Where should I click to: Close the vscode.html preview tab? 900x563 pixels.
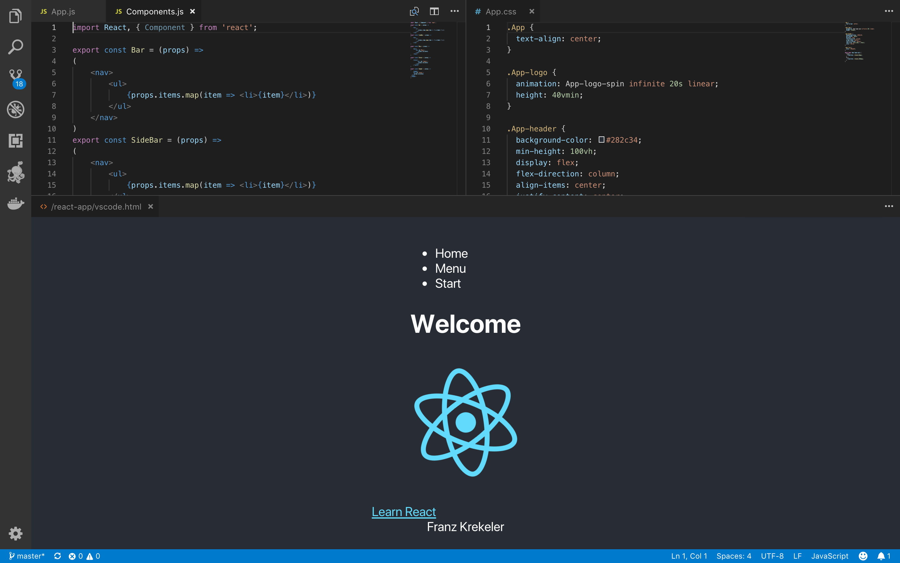[x=151, y=206]
